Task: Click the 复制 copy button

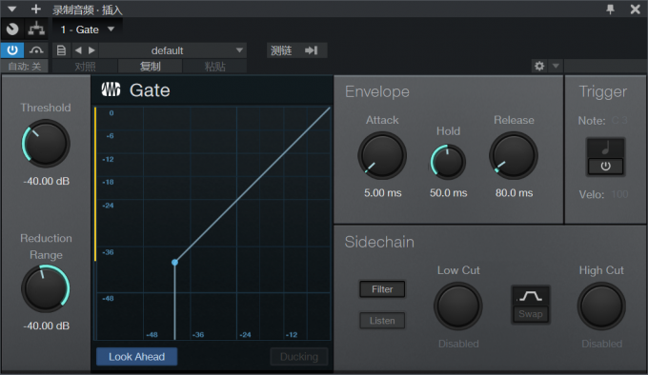Action: click(150, 66)
